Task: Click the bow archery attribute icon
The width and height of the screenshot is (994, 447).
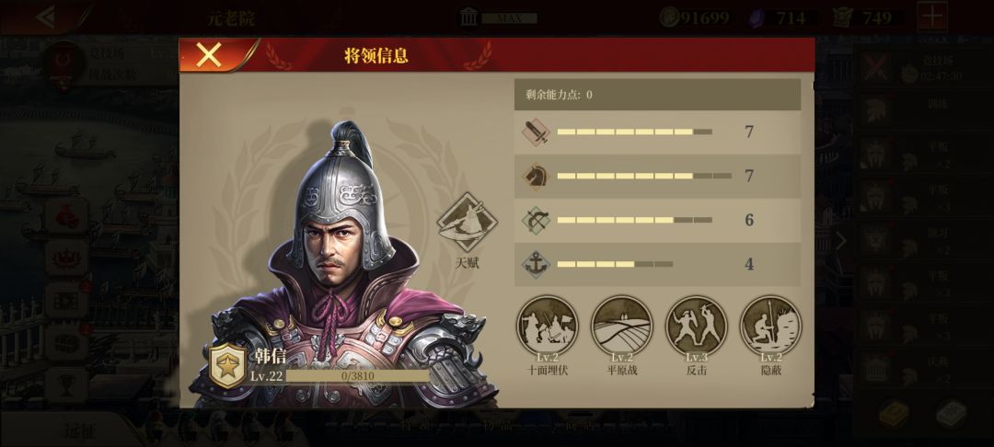Action: point(536,221)
